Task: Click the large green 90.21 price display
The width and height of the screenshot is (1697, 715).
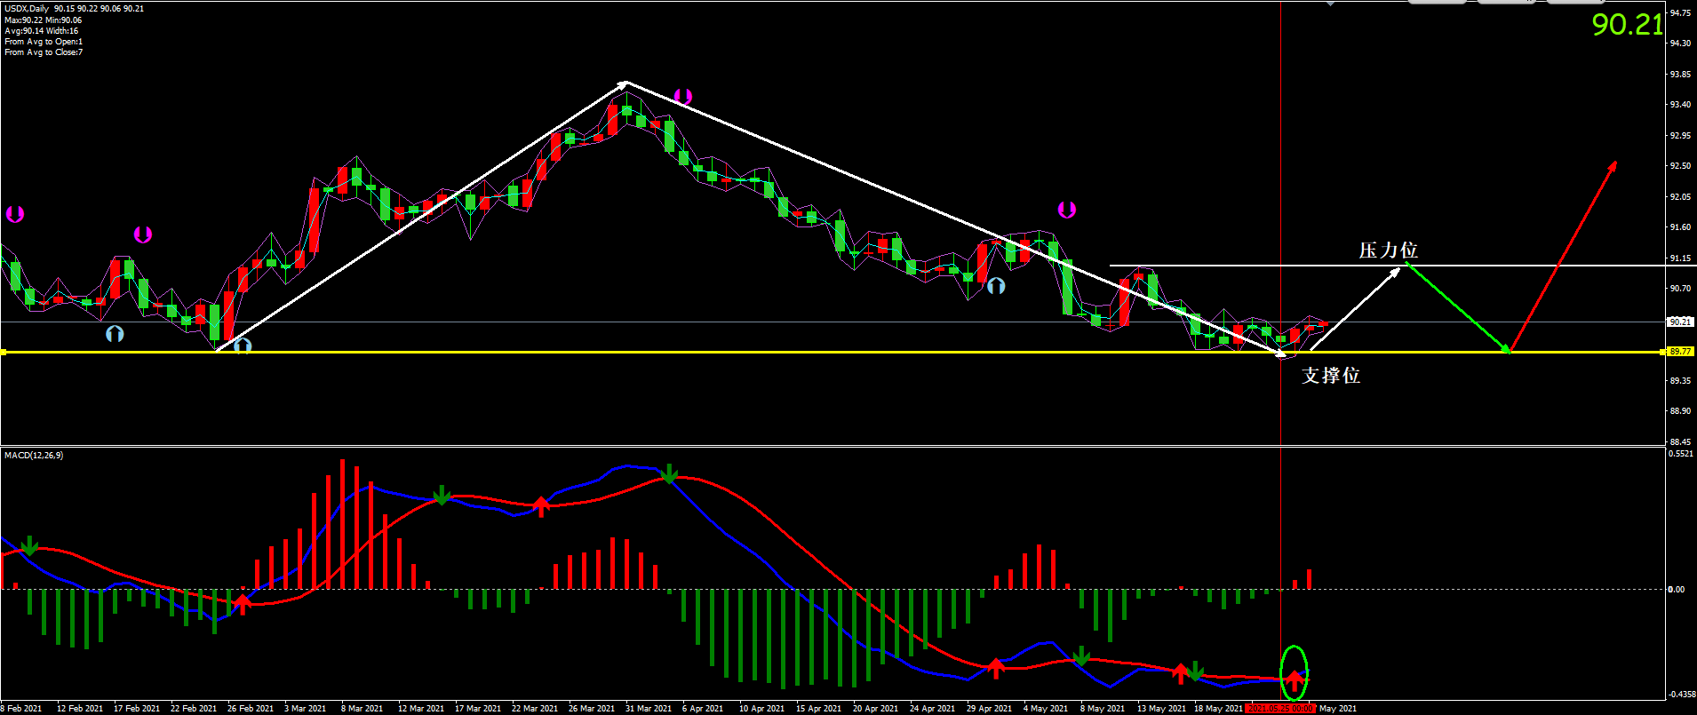Action: [x=1626, y=25]
